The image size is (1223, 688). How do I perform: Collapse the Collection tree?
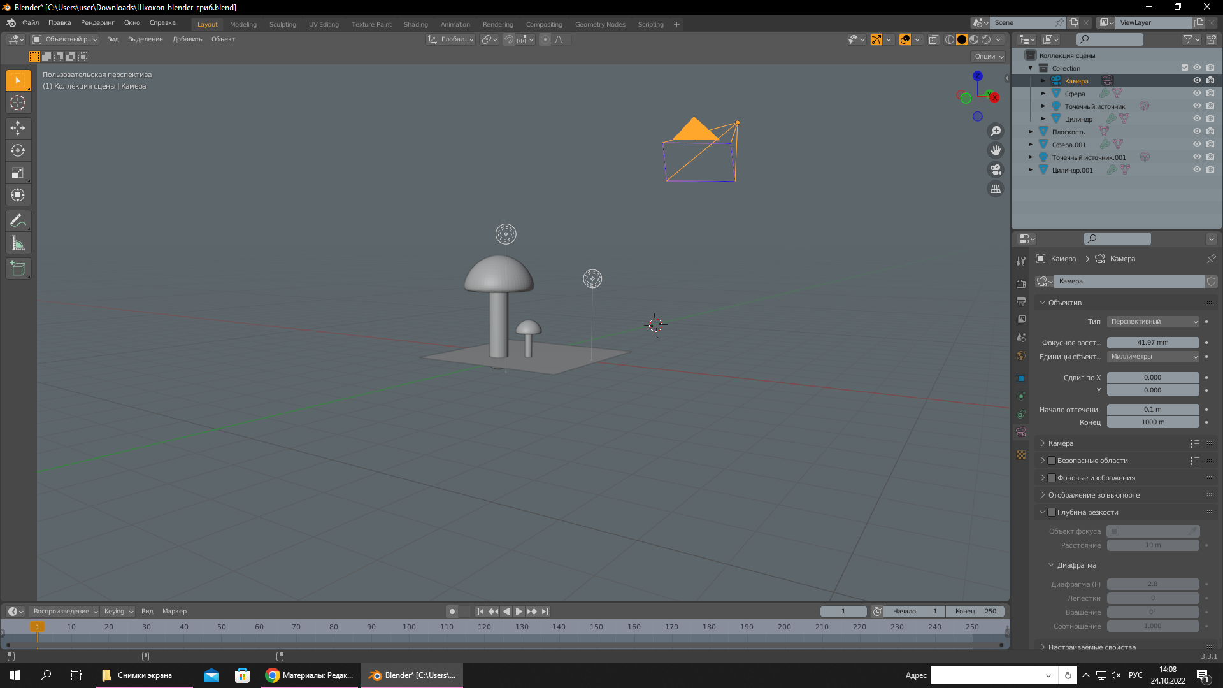1031,68
